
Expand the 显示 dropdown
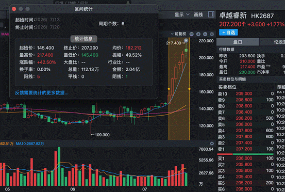click(182, 14)
